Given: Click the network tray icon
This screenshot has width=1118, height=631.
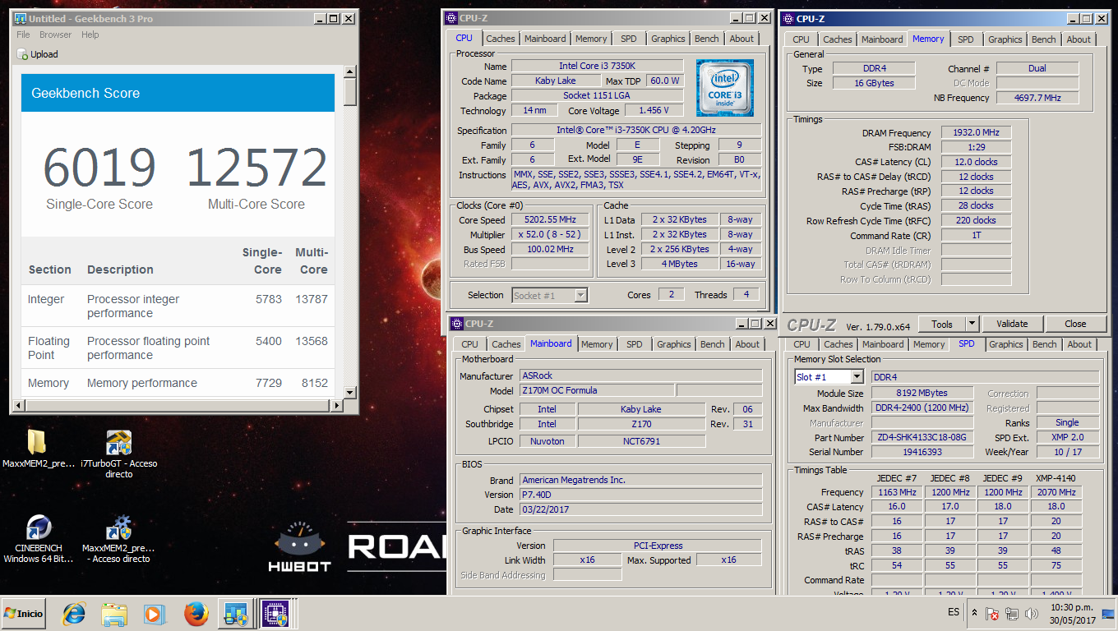Looking at the screenshot, I should 1011,614.
